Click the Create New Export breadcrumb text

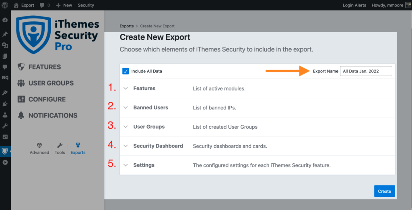click(157, 26)
